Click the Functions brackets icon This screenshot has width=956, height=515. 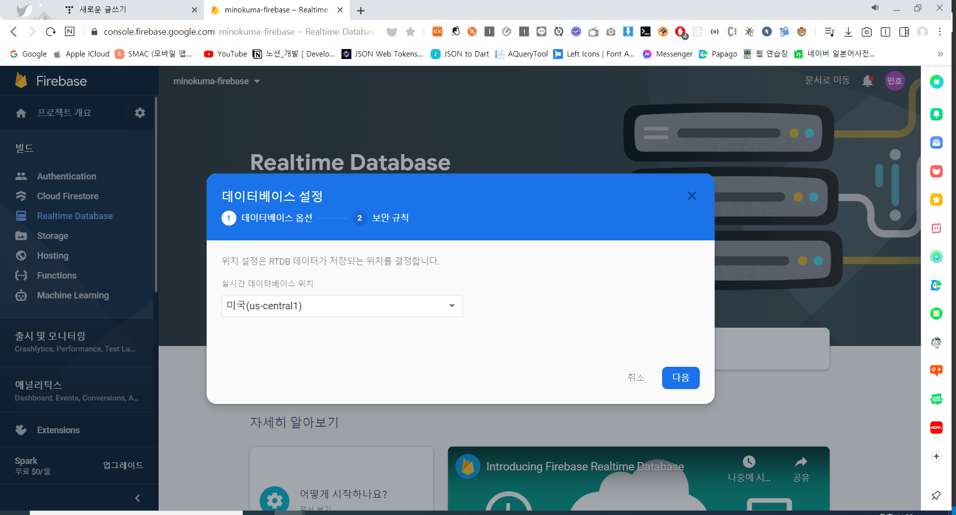[21, 275]
